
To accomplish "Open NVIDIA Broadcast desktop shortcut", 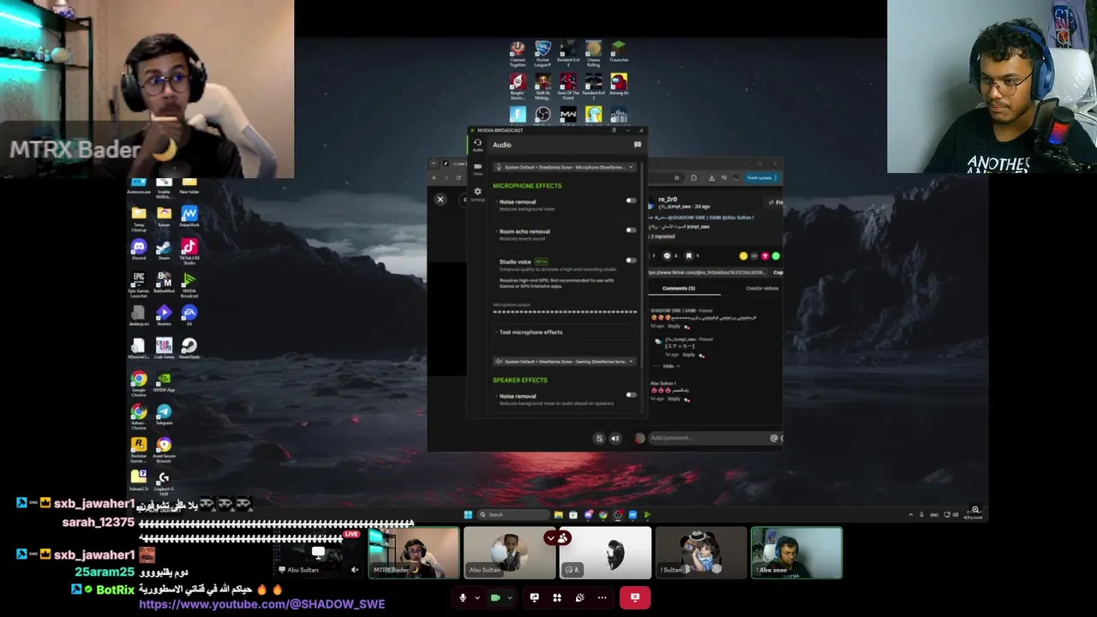I will [x=189, y=285].
